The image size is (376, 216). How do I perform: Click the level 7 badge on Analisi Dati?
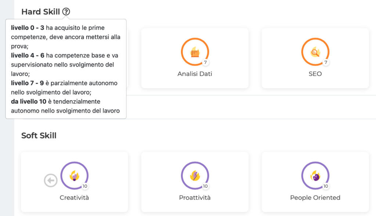205,62
